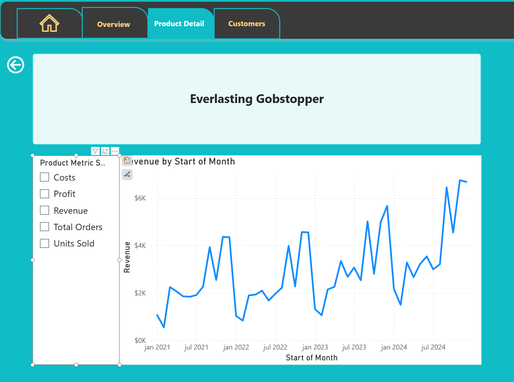Check the Revenue checkbox

pyautogui.click(x=44, y=210)
